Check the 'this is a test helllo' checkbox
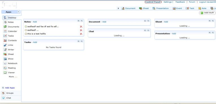Image resolution: width=216 pixels, height=104 pixels. pyautogui.click(x=26, y=34)
